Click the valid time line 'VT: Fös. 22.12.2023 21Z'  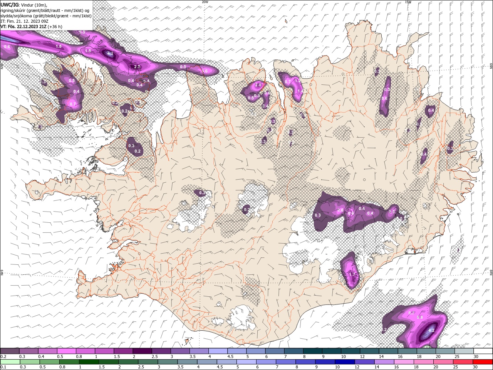click(x=23, y=27)
